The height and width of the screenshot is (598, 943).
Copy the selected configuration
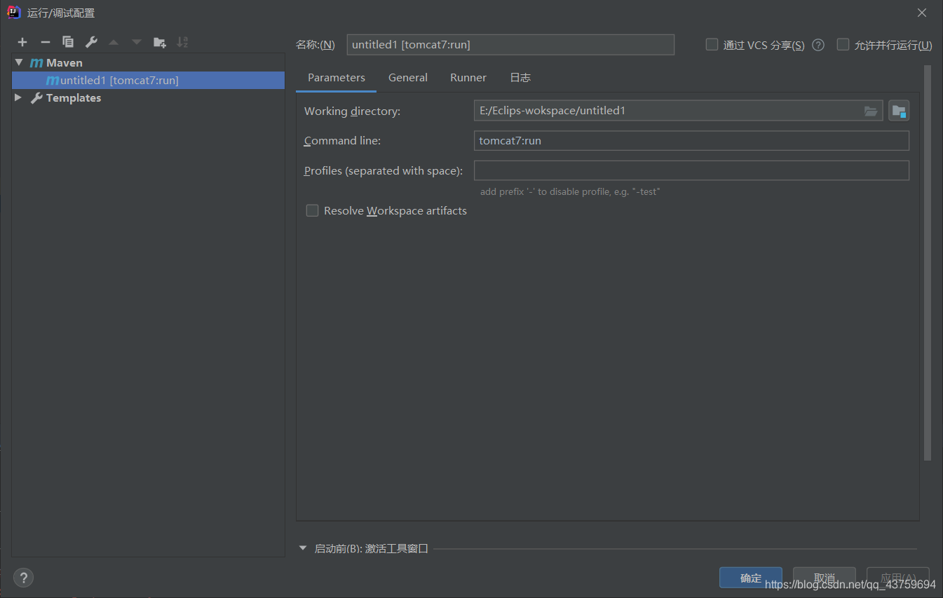click(68, 42)
